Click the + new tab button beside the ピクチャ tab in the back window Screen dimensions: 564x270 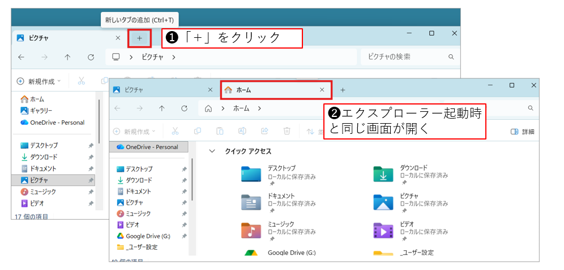pyautogui.click(x=139, y=38)
